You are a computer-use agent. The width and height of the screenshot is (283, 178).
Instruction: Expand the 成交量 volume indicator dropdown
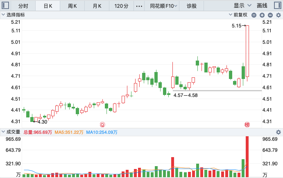[11, 132]
